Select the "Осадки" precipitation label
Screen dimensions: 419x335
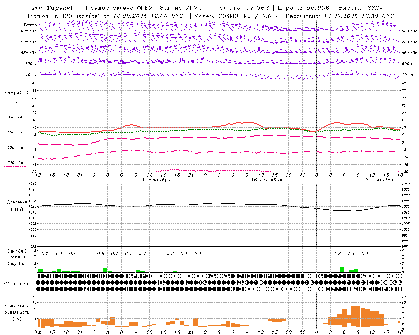(x=17, y=257)
